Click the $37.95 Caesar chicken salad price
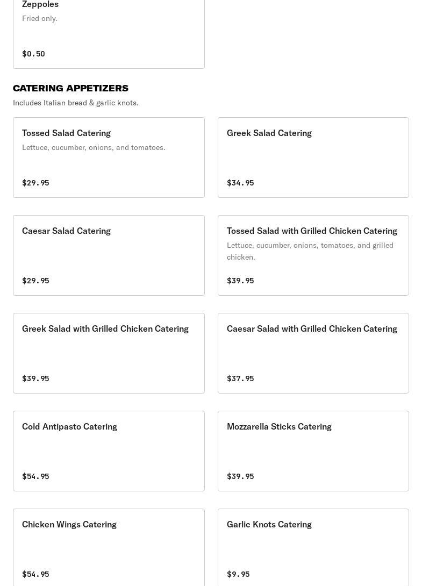Viewport: 422px width, 586px height. [240, 378]
